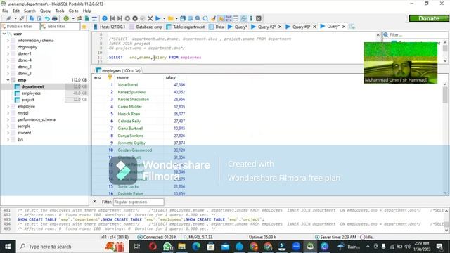Click the print icon
Viewport: 450px width, 253px height.
pyautogui.click(x=55, y=18)
